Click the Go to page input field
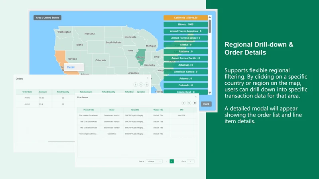 click(191, 161)
